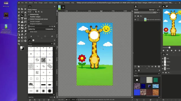Save tool preset icon in tool options
181x101 pixels.
31,36
